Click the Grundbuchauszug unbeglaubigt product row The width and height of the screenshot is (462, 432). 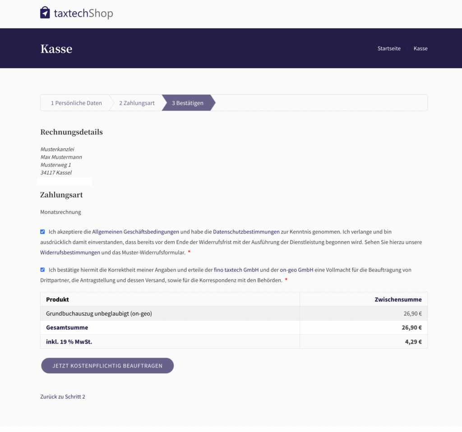[x=99, y=313]
